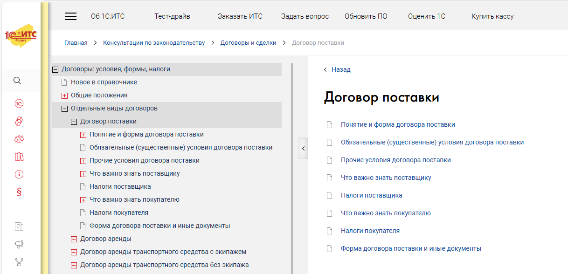This screenshot has width=568, height=274.
Task: Click the "Назад" back link
Action: [340, 69]
